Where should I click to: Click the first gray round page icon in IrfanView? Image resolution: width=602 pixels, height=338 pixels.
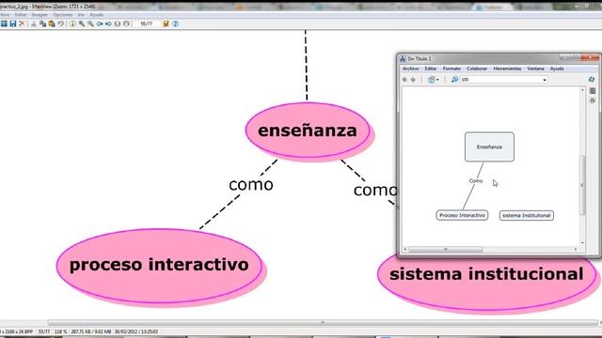pyautogui.click(x=118, y=23)
